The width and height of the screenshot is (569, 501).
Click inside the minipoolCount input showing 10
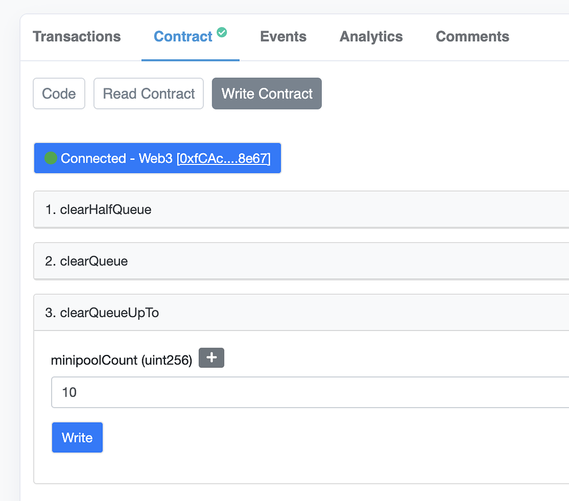(x=167, y=392)
